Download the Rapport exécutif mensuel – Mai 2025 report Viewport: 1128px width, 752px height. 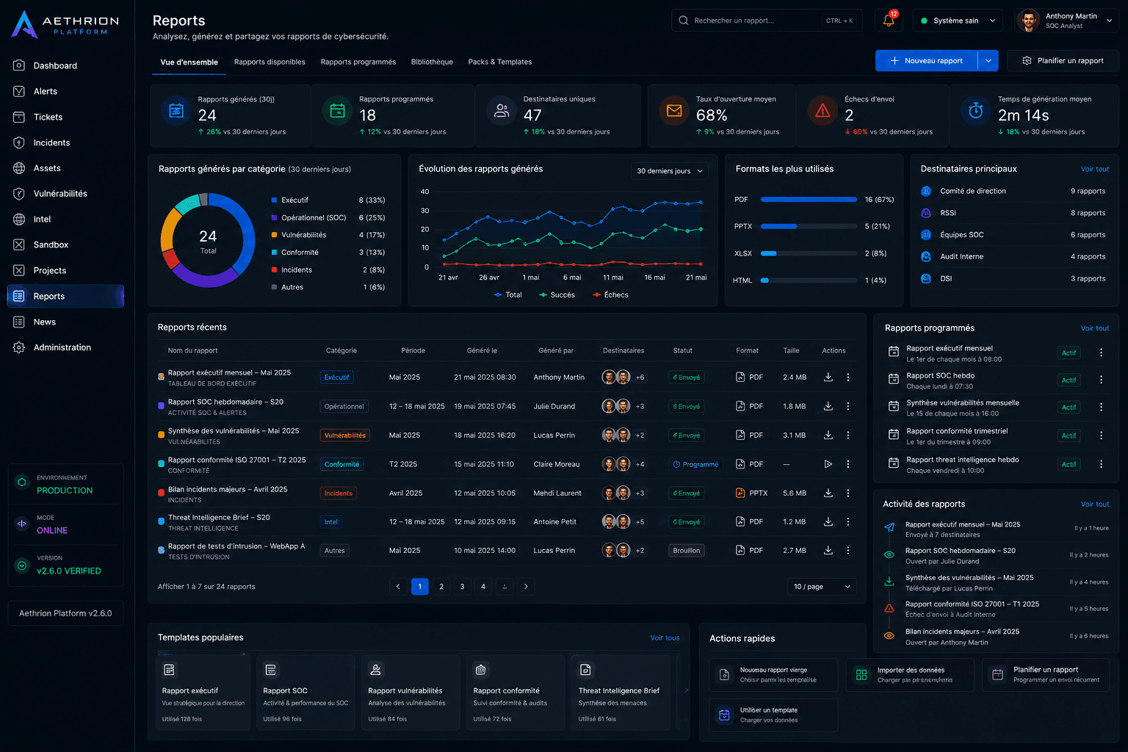[828, 377]
